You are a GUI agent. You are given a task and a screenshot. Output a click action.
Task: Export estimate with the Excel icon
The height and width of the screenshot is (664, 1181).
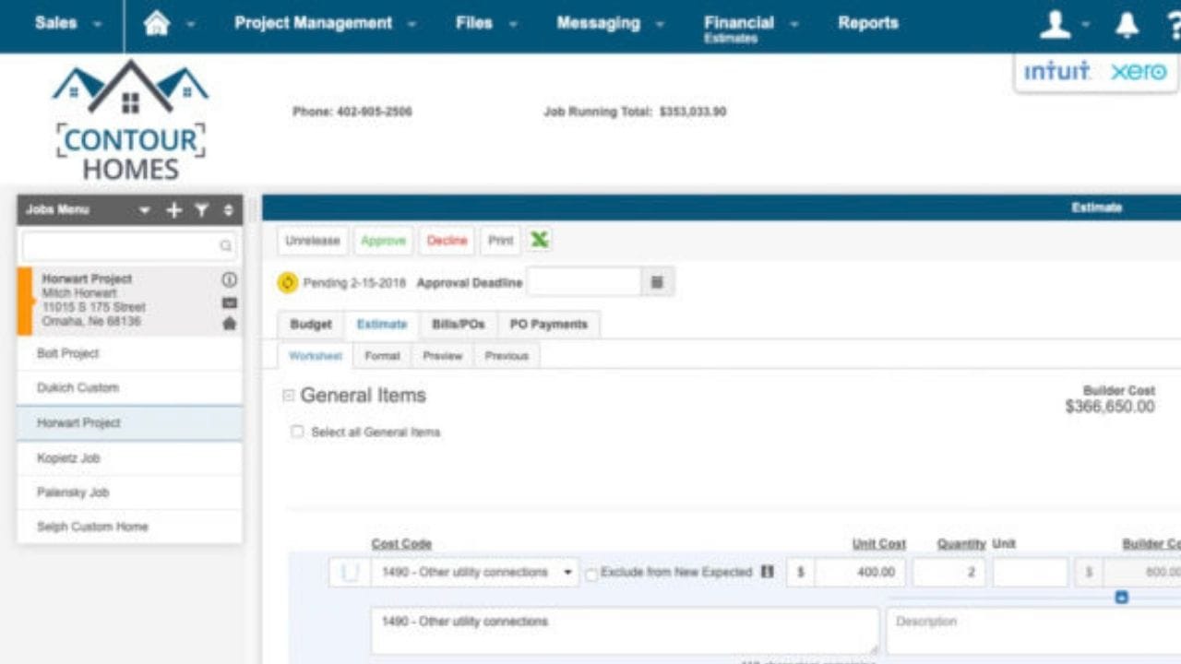[x=539, y=241]
